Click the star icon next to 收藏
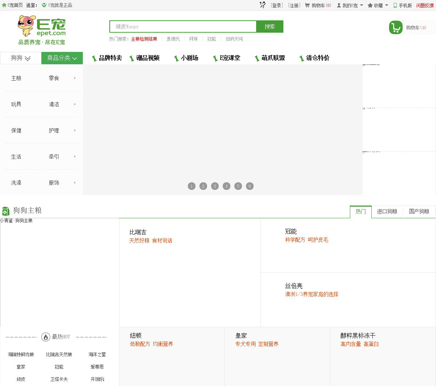 (x=370, y=5)
